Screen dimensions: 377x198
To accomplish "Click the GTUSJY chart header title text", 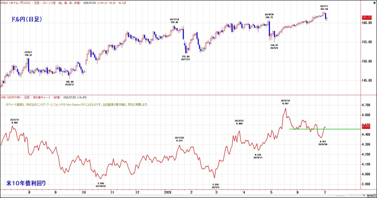I will pos(63,3).
